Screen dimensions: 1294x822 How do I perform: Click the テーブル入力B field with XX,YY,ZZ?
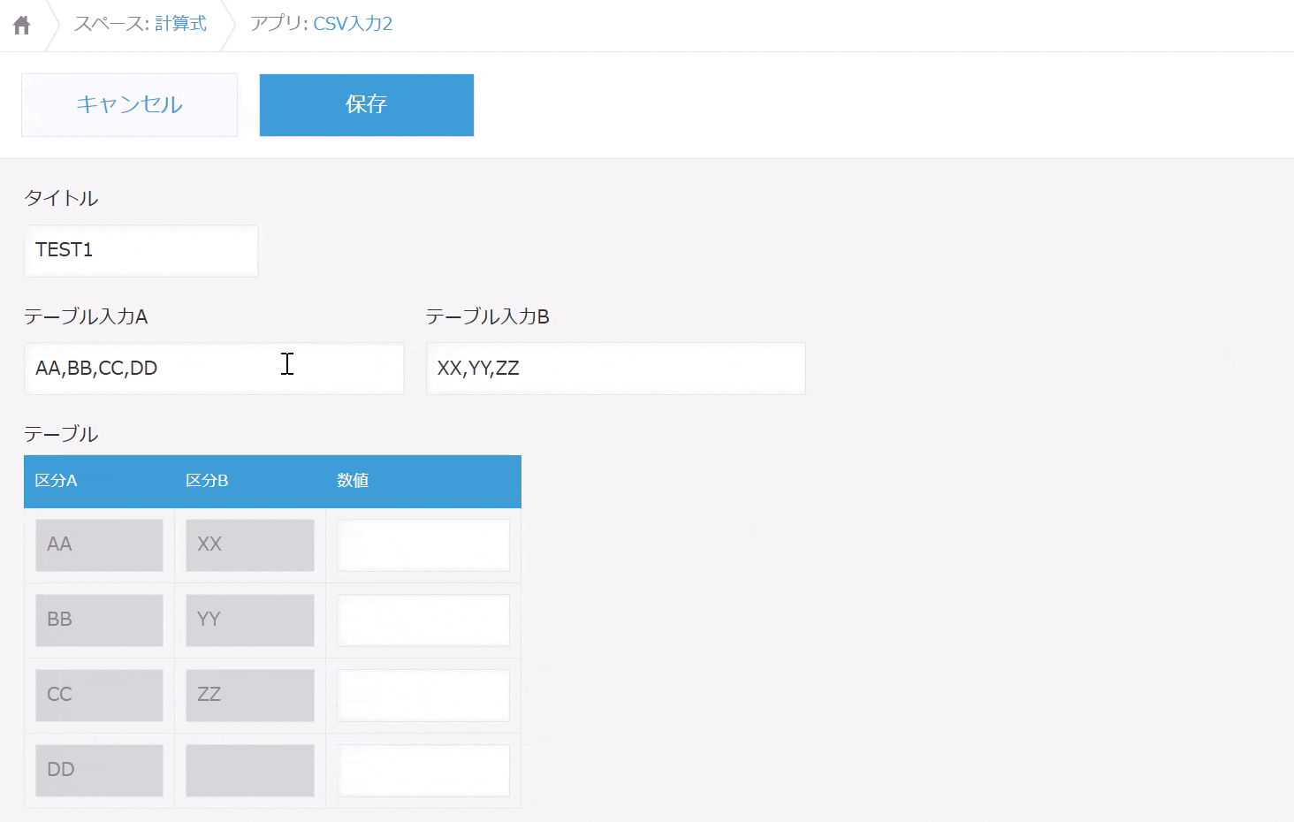coord(616,369)
